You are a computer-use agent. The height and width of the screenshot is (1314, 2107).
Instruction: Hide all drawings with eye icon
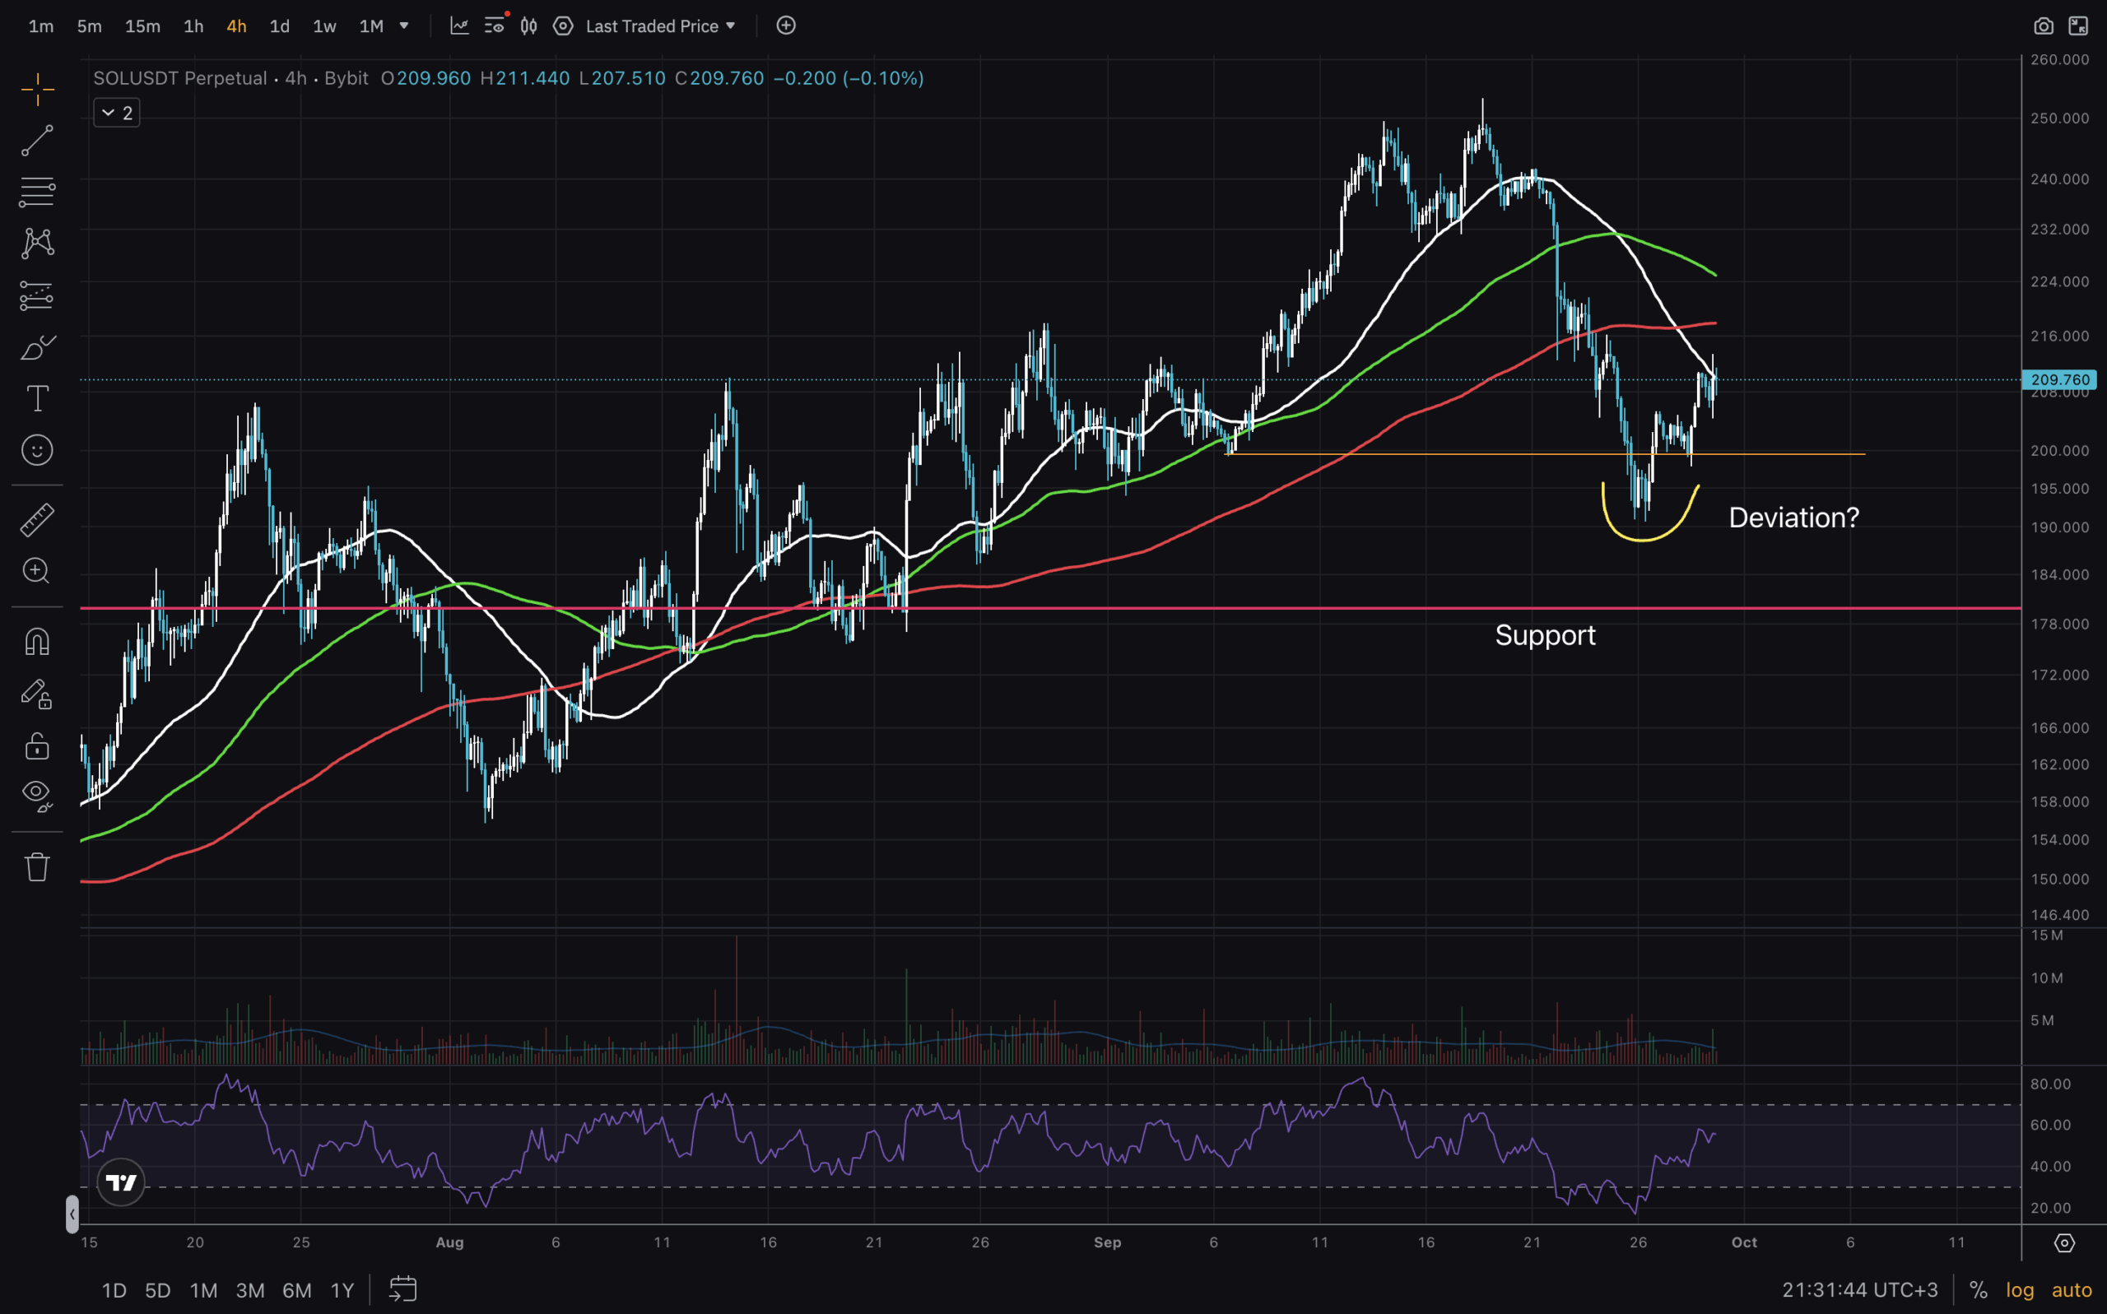(x=36, y=792)
